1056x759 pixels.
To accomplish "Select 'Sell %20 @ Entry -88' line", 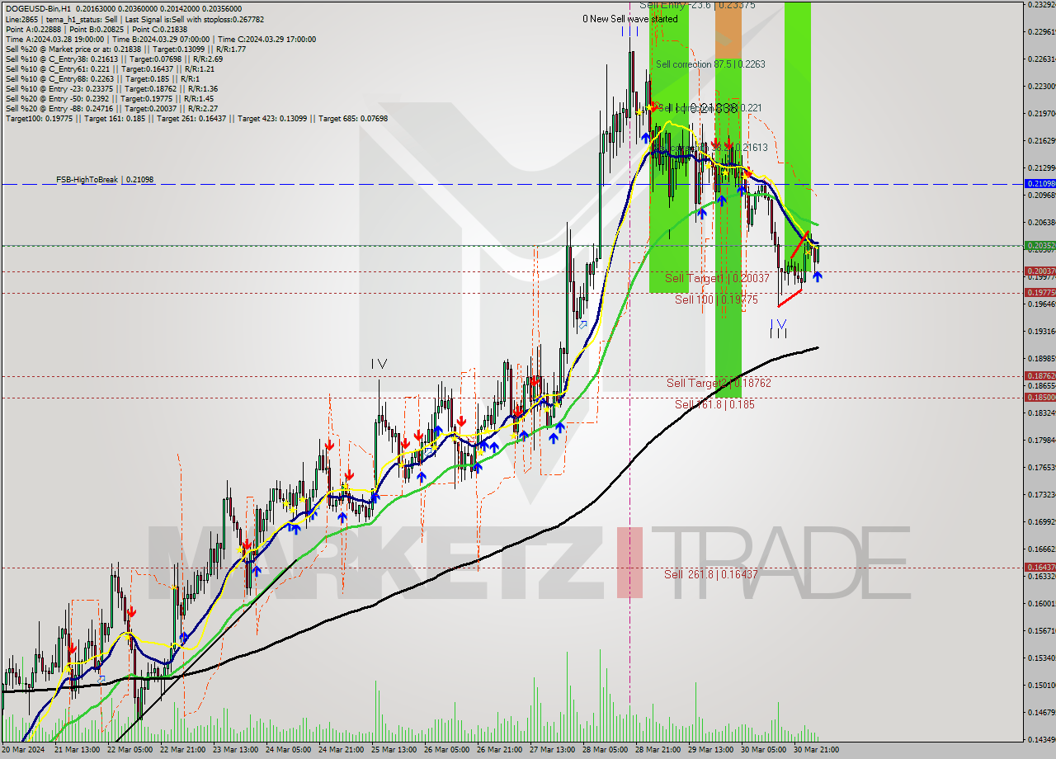I will pos(111,108).
